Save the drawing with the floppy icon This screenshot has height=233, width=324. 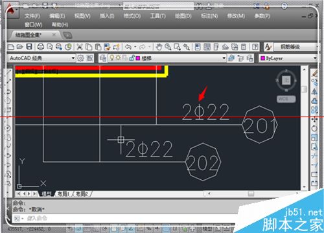tap(29, 47)
